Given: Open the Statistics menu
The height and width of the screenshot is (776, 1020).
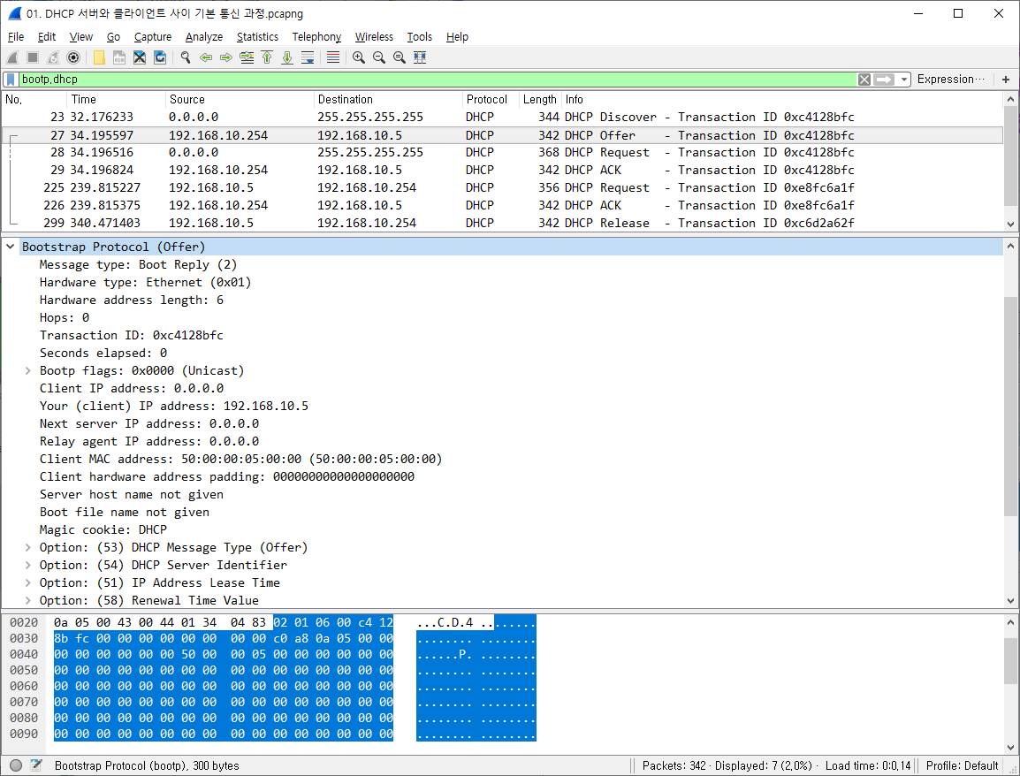Looking at the screenshot, I should 257,37.
